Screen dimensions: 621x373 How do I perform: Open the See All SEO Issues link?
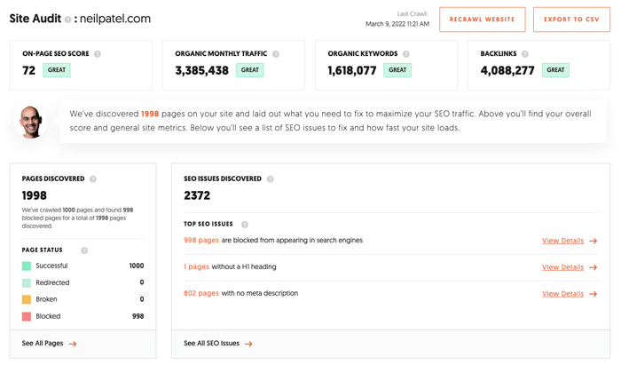(x=211, y=344)
